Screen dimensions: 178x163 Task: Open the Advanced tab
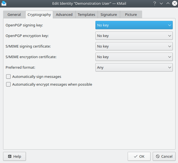coord(64,14)
